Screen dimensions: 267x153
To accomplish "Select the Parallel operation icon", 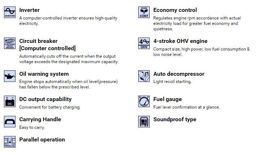I will pos(10,142).
